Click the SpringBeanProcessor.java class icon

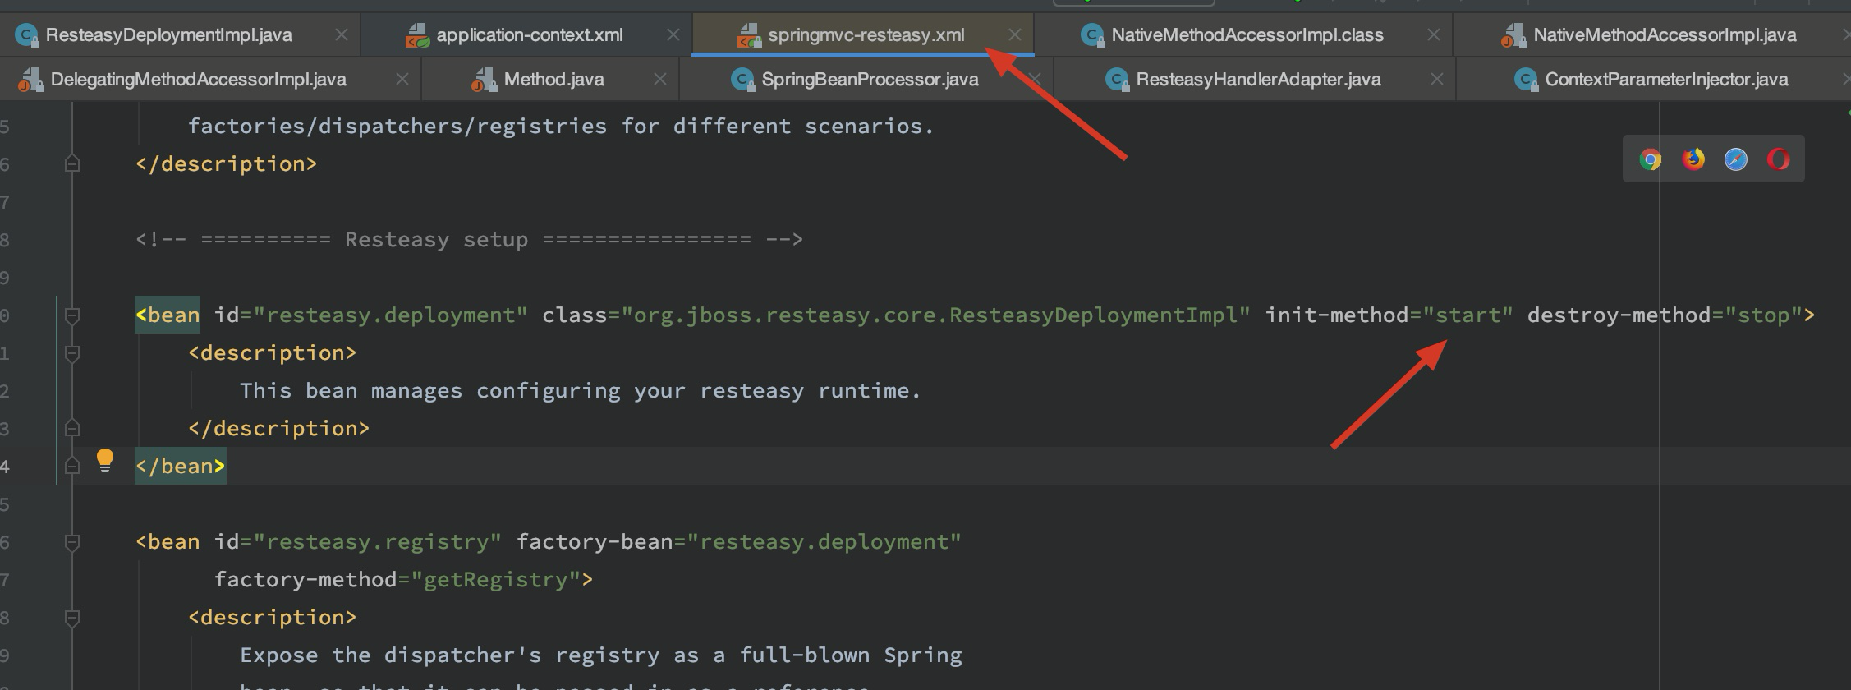742,80
